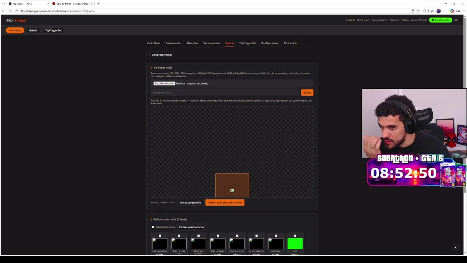View site information icon in address bar

point(17,11)
